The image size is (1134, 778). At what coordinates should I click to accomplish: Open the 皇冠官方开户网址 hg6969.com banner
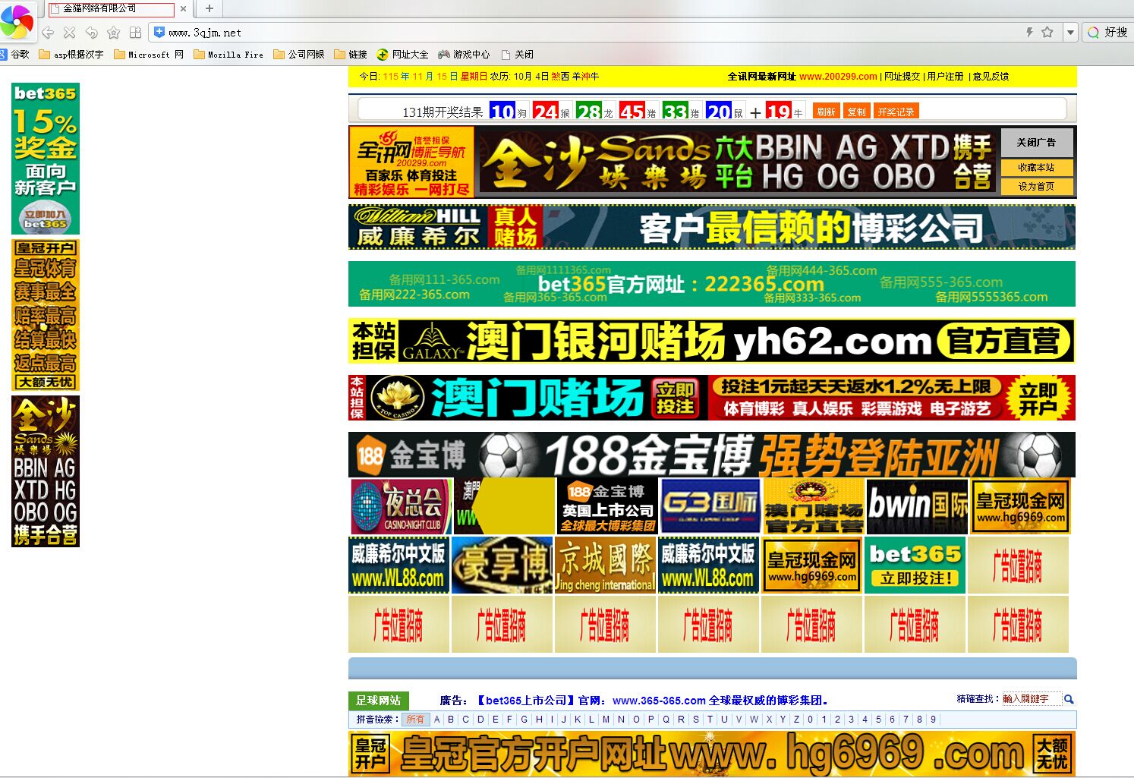(712, 754)
